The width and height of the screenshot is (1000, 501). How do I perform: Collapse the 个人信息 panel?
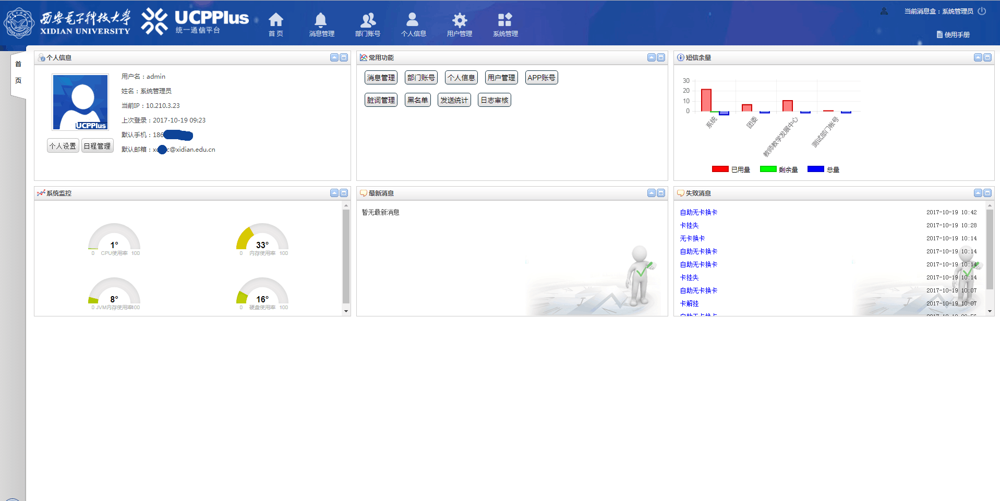point(334,57)
